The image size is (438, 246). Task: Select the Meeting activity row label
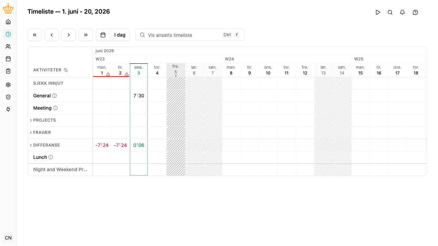point(42,108)
